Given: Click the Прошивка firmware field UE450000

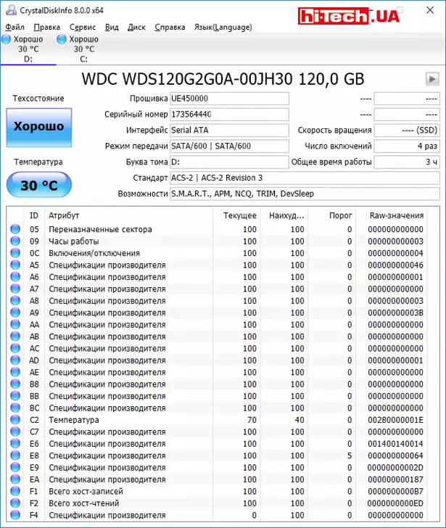Looking at the screenshot, I should (x=228, y=99).
